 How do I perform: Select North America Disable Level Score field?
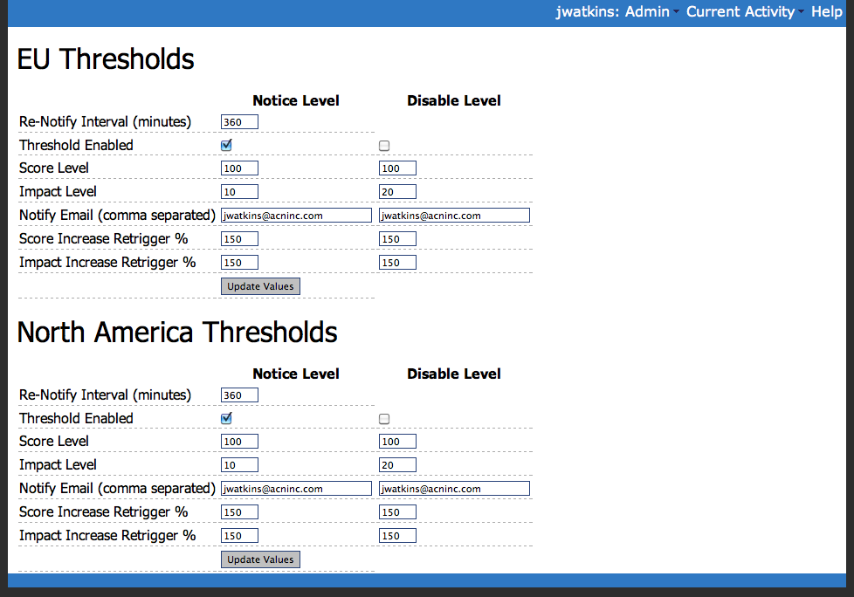tap(397, 442)
